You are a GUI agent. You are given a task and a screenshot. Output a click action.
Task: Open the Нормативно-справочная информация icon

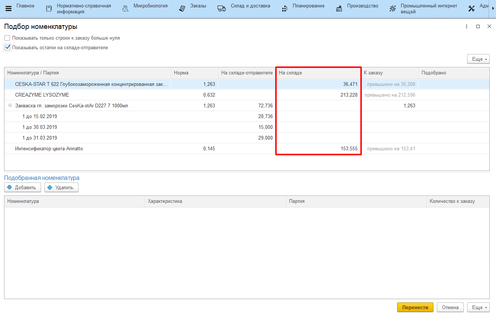coord(49,9)
